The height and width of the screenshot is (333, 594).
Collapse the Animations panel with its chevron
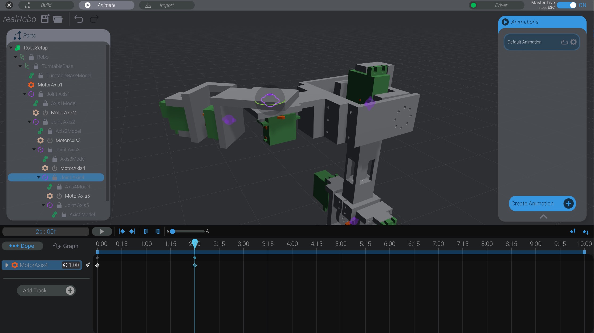click(543, 217)
